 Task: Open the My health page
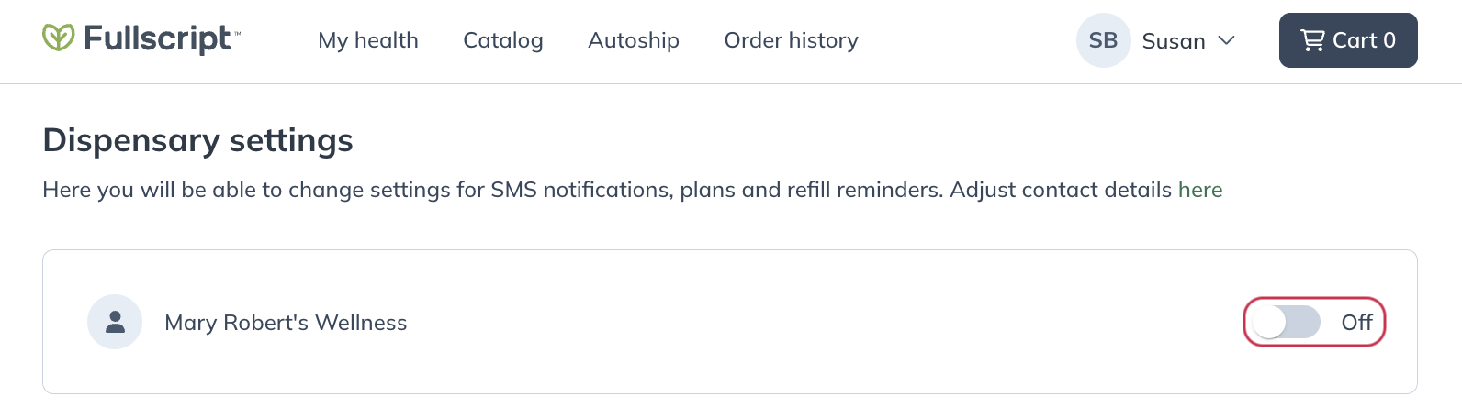368,40
